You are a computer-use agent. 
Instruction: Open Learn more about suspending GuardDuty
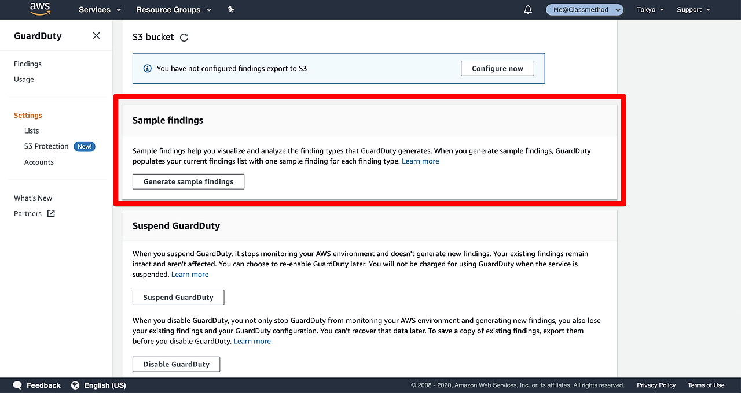(190, 275)
